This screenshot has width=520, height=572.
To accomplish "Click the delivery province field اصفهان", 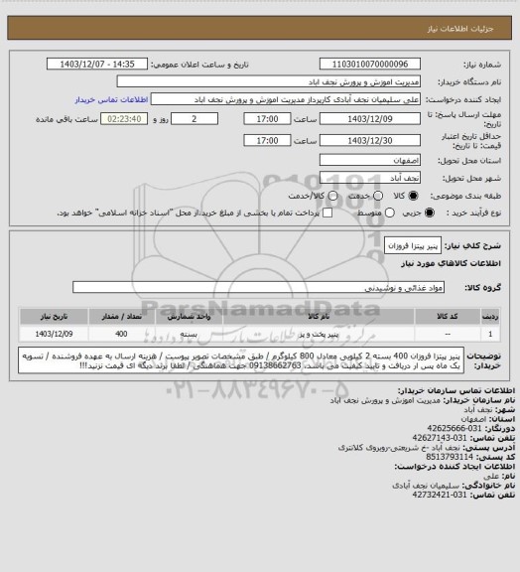I will coord(370,160).
